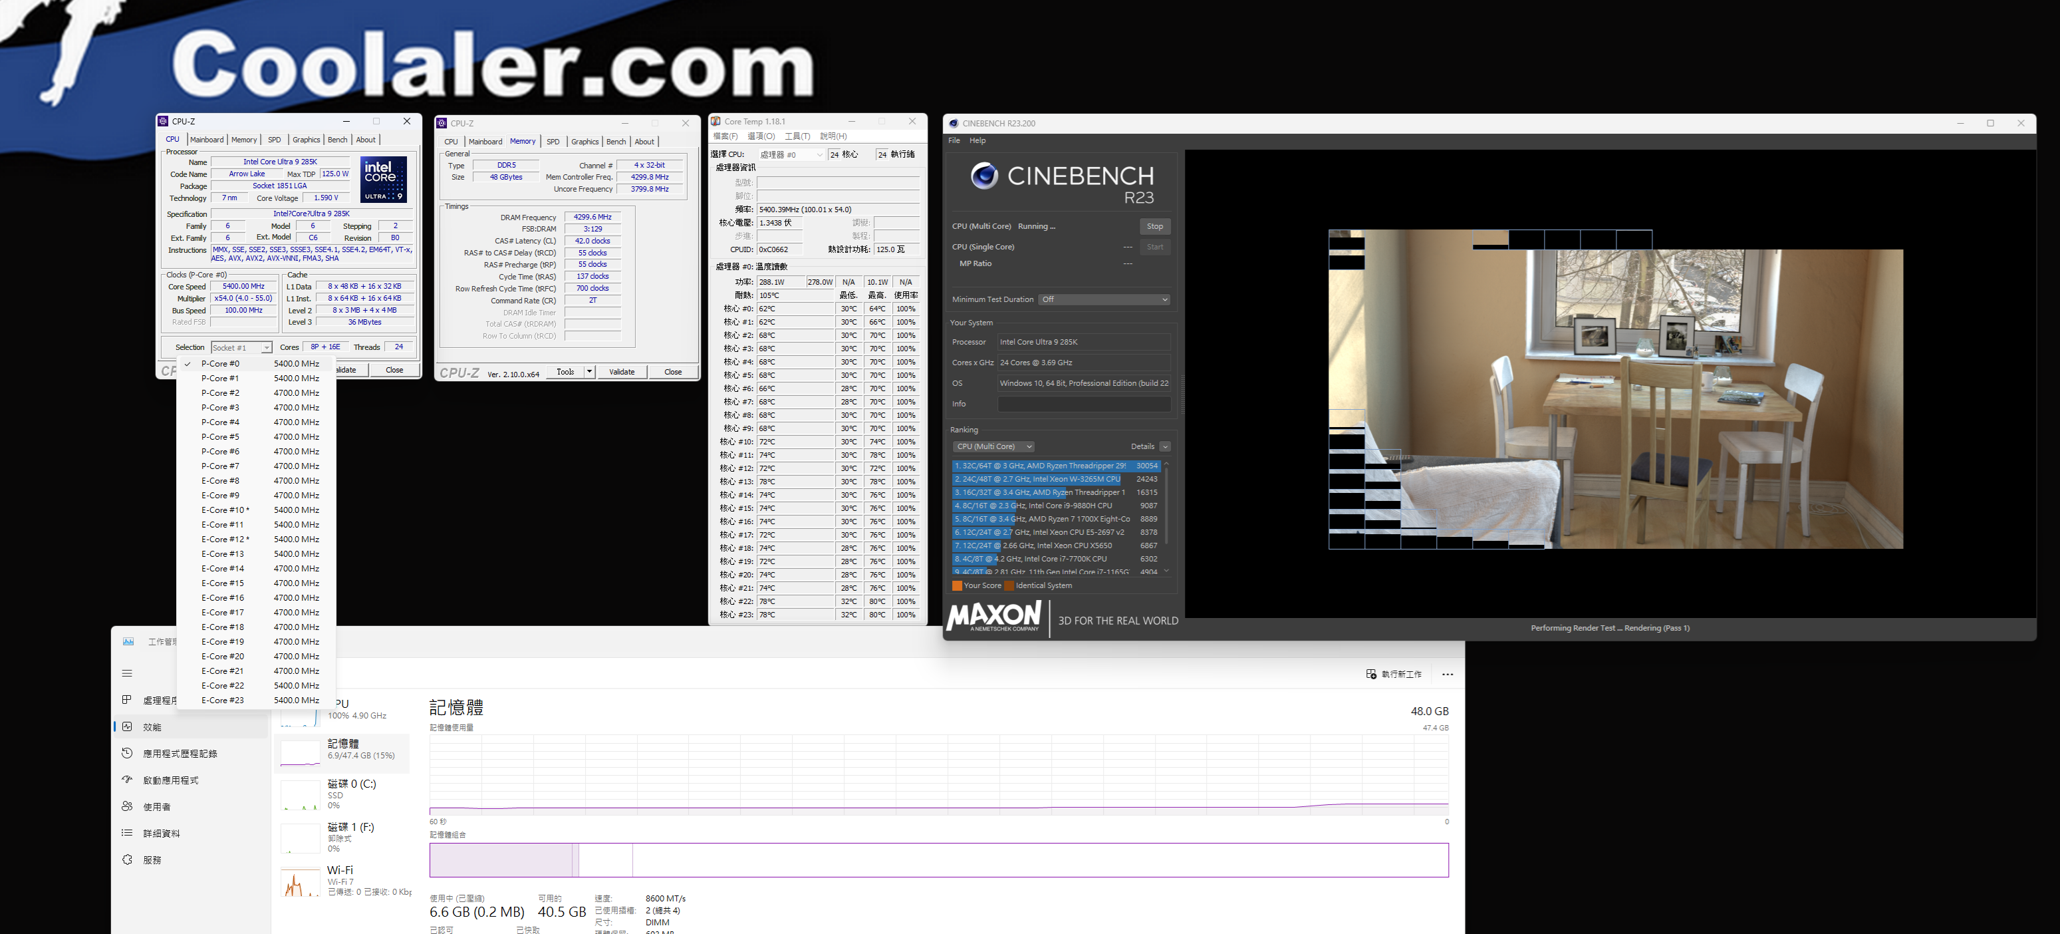Select P-Core #3 in the core clock list

[x=256, y=407]
